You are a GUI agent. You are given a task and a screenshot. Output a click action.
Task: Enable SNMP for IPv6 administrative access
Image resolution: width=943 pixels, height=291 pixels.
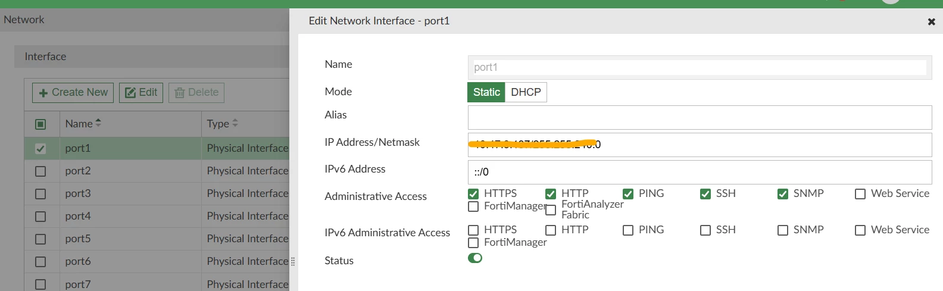coord(783,230)
